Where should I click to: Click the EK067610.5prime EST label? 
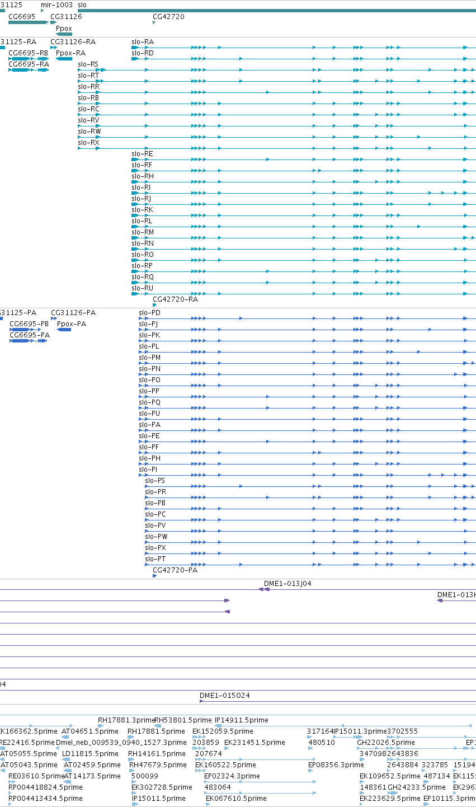click(236, 799)
